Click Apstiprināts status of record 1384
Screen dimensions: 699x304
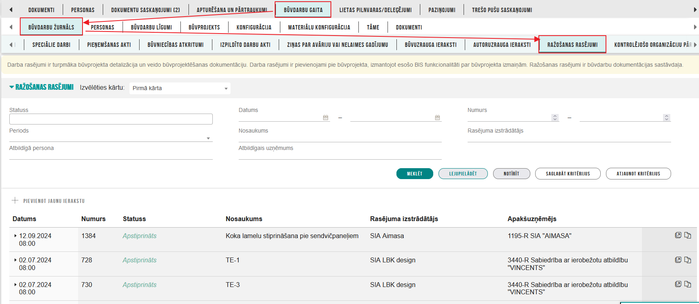click(140, 236)
